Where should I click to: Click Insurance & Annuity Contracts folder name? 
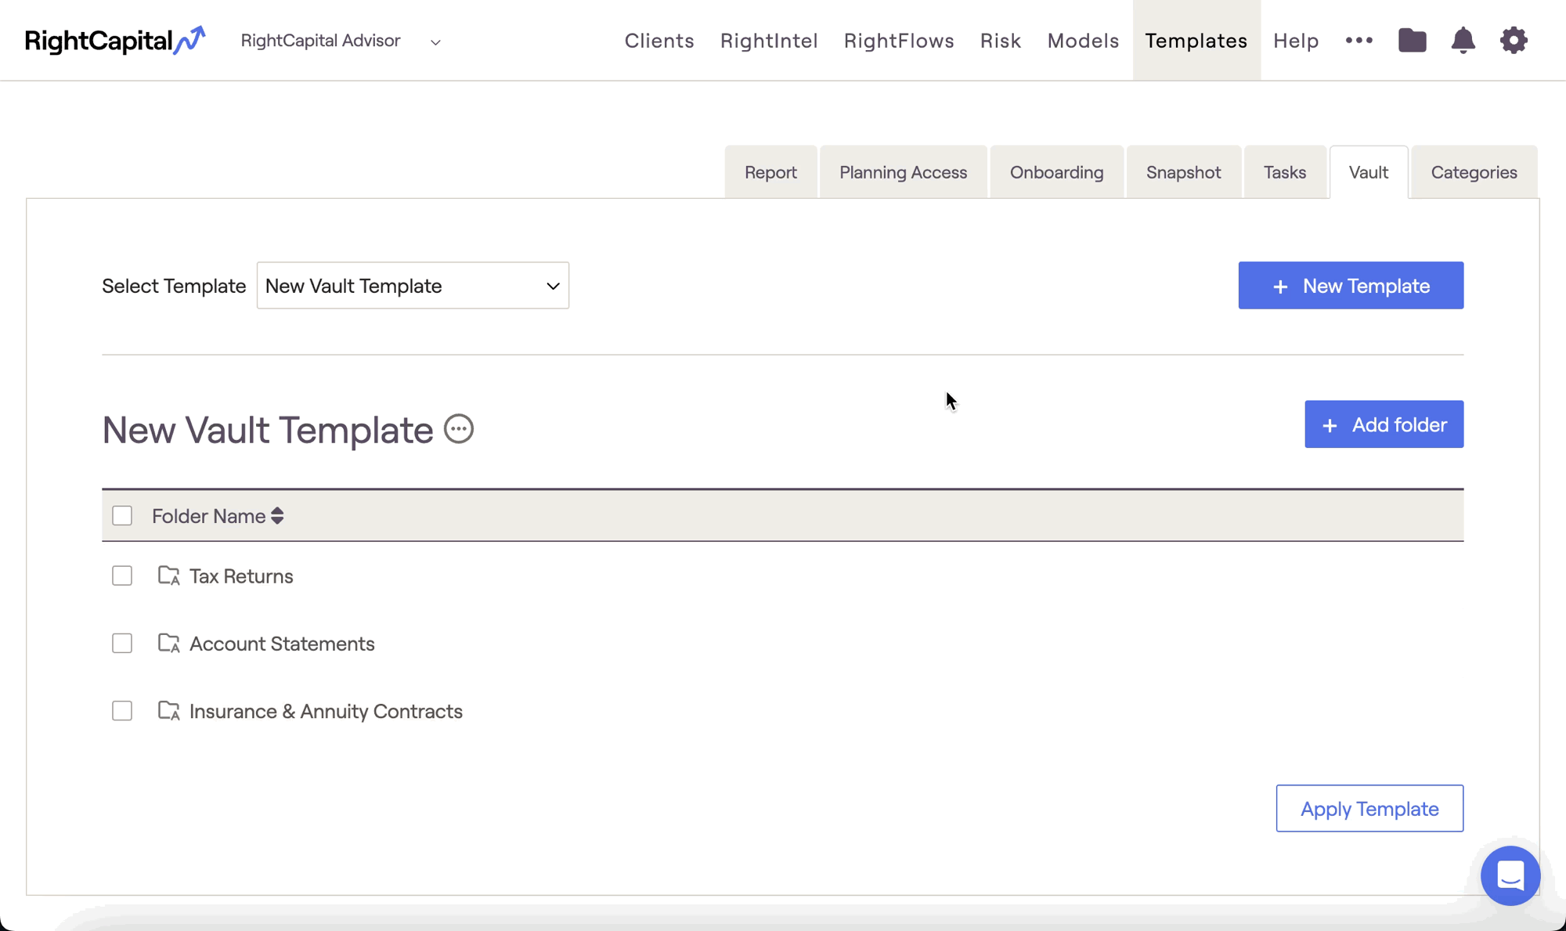click(x=326, y=711)
